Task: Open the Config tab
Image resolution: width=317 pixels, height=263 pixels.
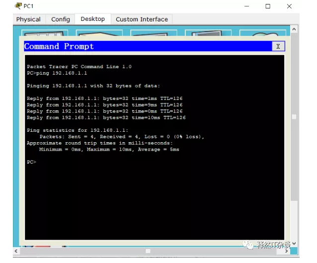Action: tap(61, 19)
